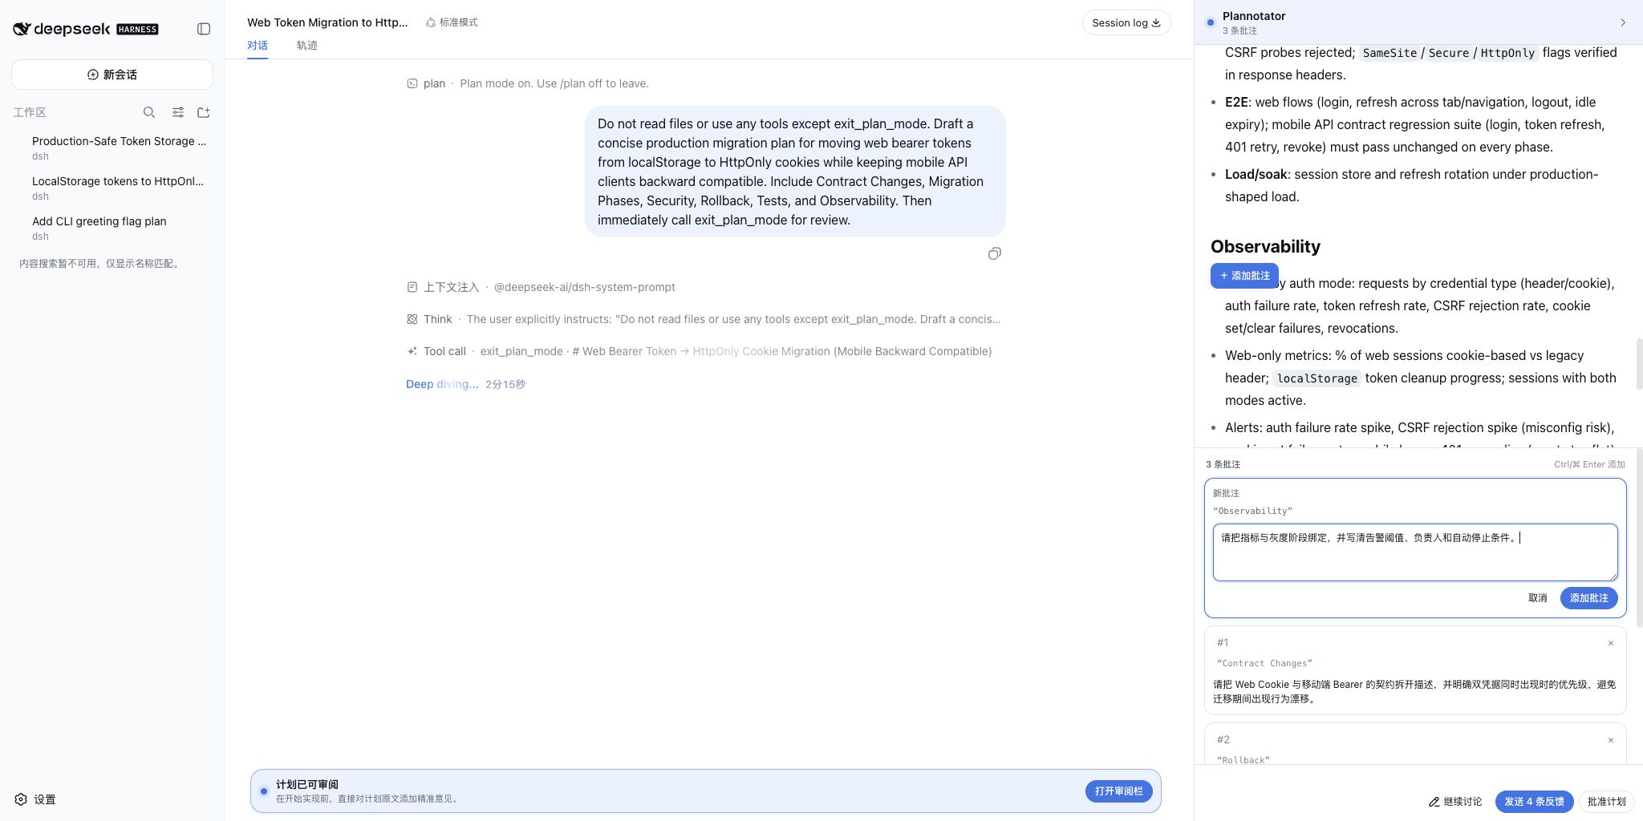Open the review panel via 打开审阅栏

[x=1119, y=791]
